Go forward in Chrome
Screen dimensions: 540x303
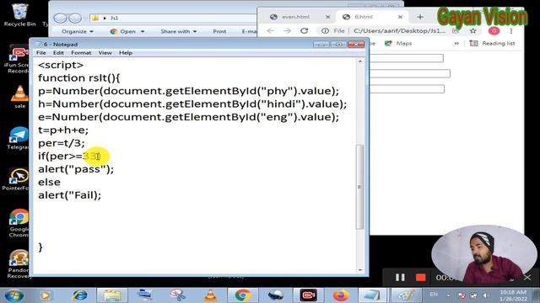(x=287, y=31)
